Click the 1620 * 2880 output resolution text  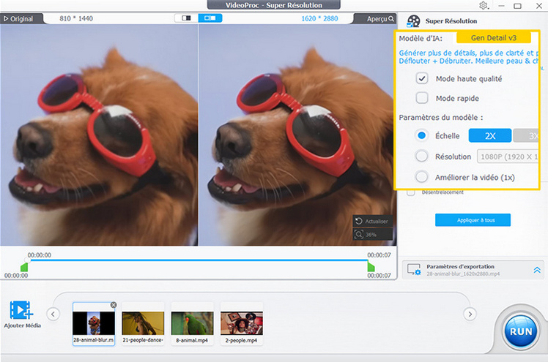pyautogui.click(x=319, y=18)
